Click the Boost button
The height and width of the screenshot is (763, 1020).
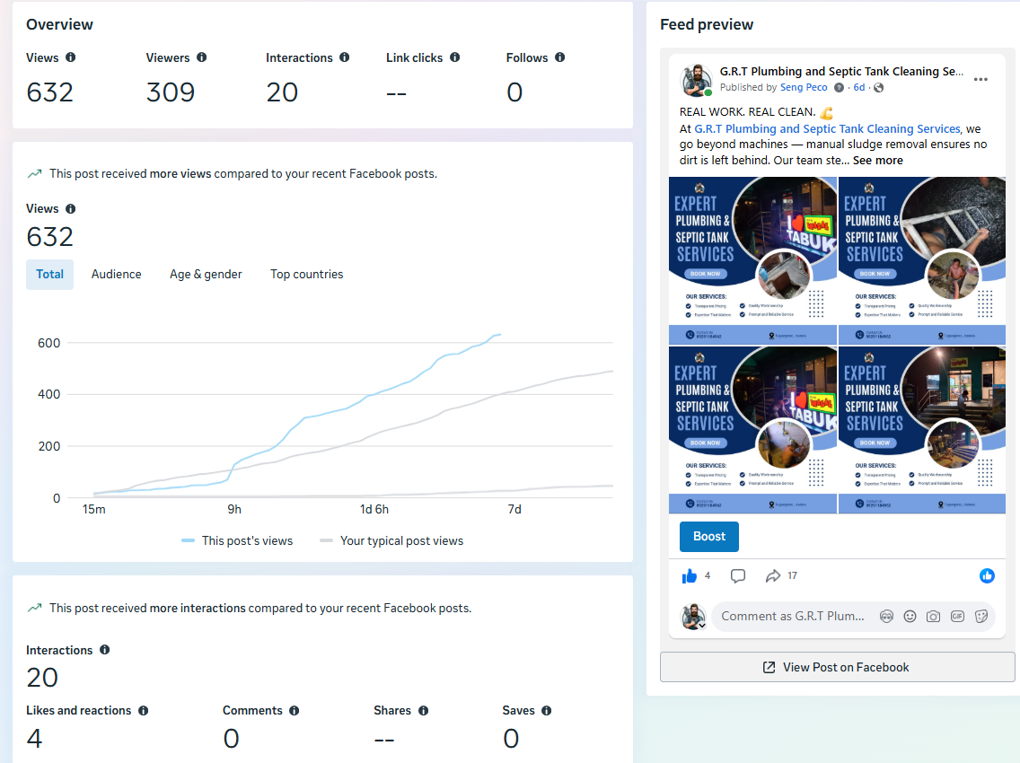[709, 537]
